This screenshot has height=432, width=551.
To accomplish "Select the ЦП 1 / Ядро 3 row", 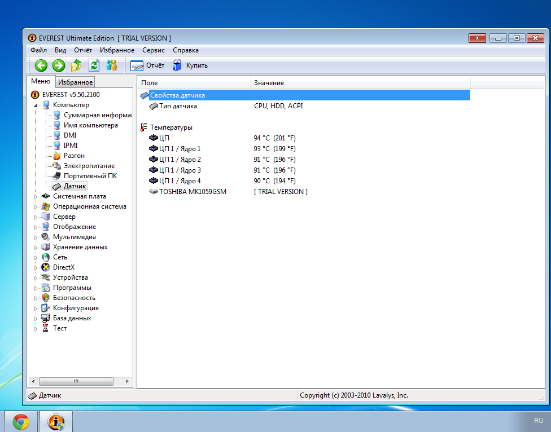I will click(305, 170).
